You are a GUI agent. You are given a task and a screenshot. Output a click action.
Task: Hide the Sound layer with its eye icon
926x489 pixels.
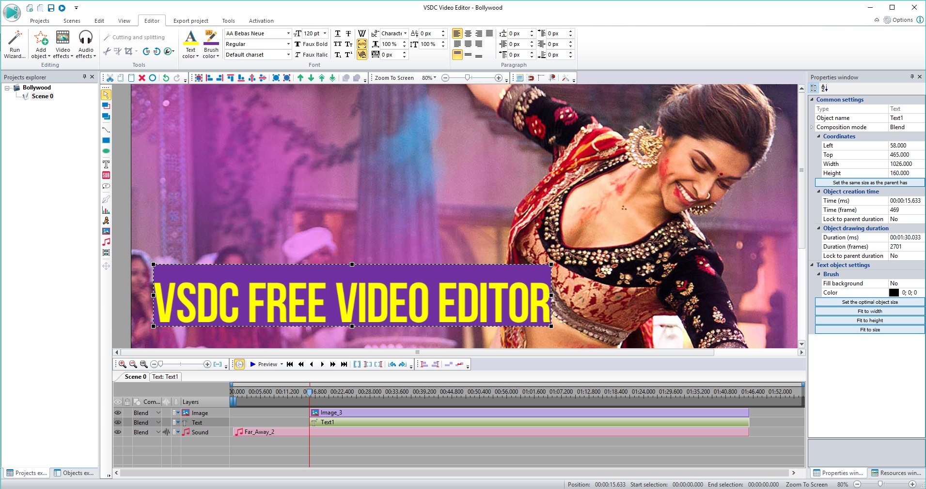[x=118, y=432]
